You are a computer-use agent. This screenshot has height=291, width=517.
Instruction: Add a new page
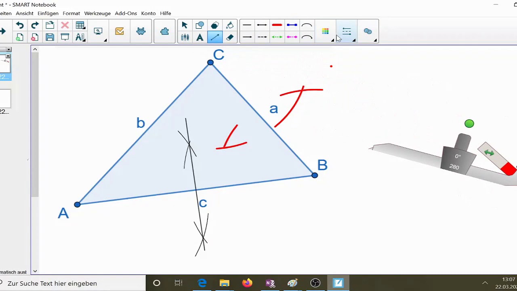[19, 38]
